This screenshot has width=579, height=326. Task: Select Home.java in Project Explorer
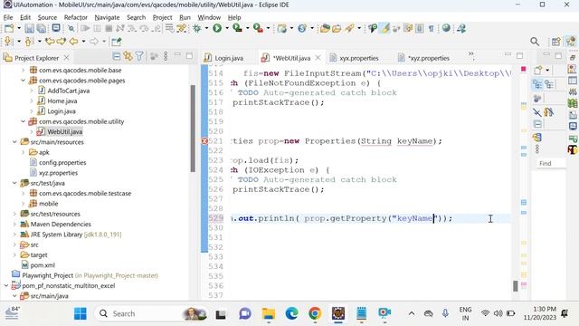click(x=62, y=101)
